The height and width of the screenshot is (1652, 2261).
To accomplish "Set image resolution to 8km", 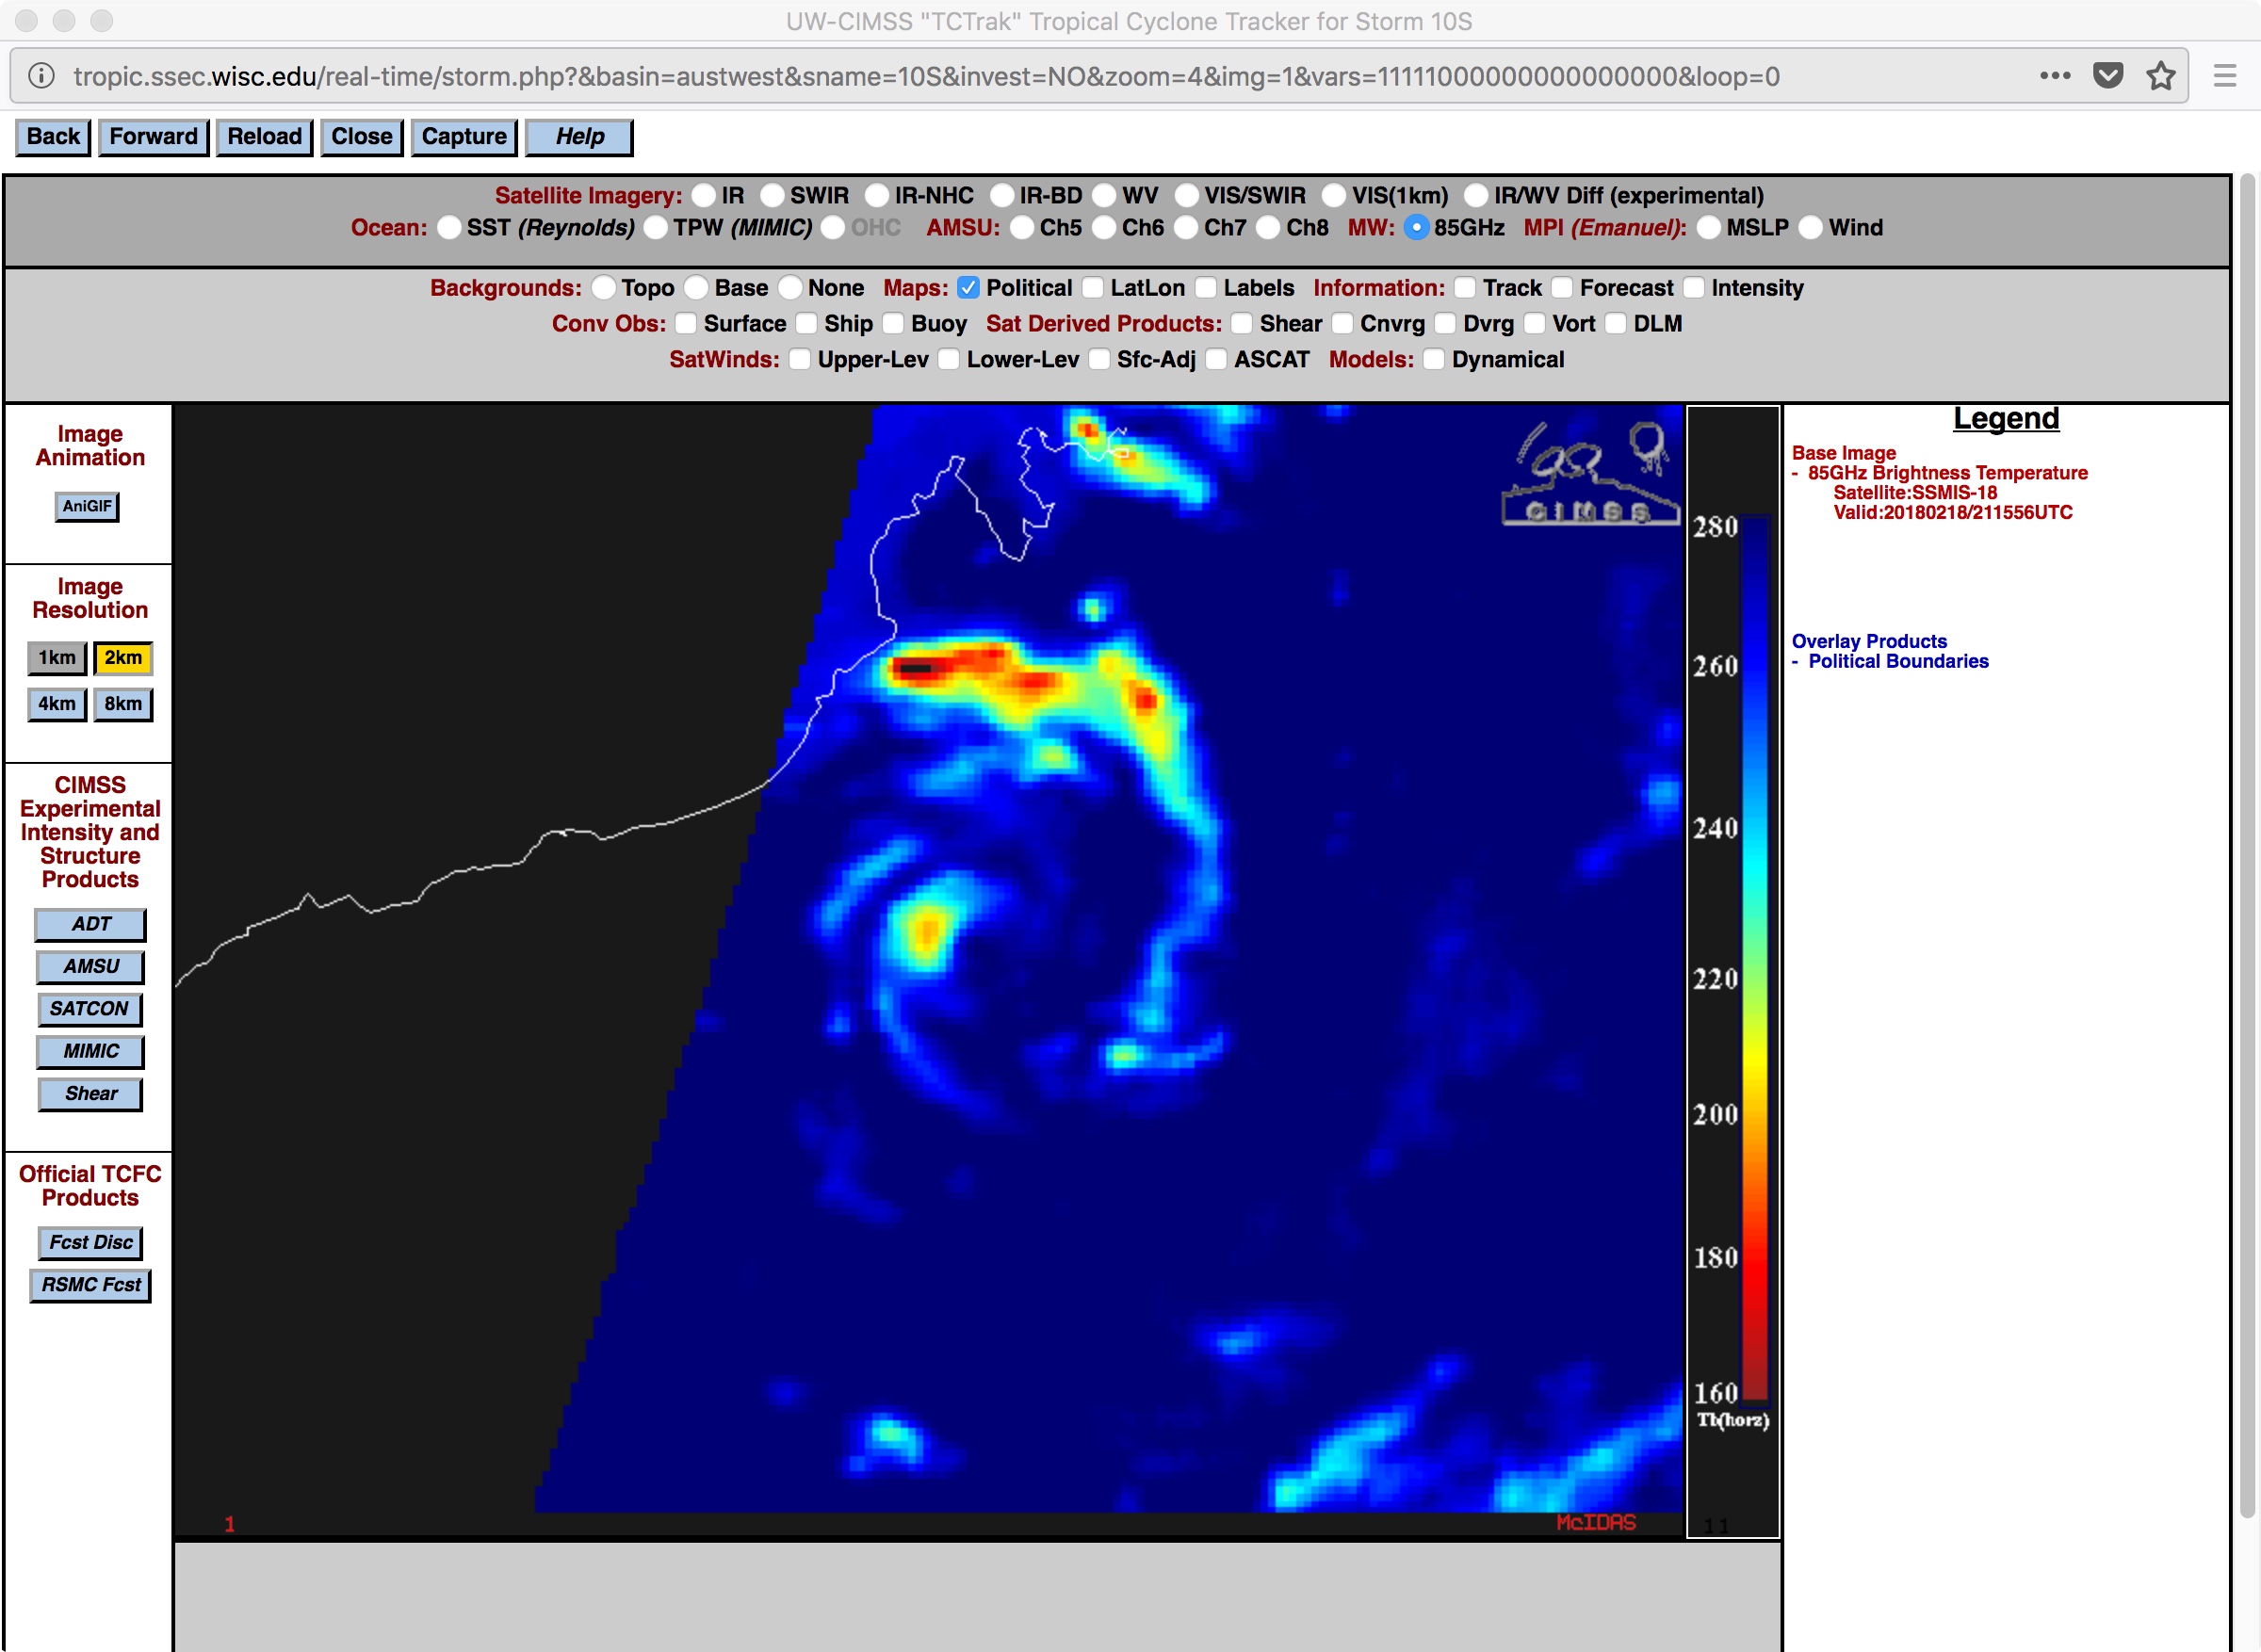I will (123, 705).
